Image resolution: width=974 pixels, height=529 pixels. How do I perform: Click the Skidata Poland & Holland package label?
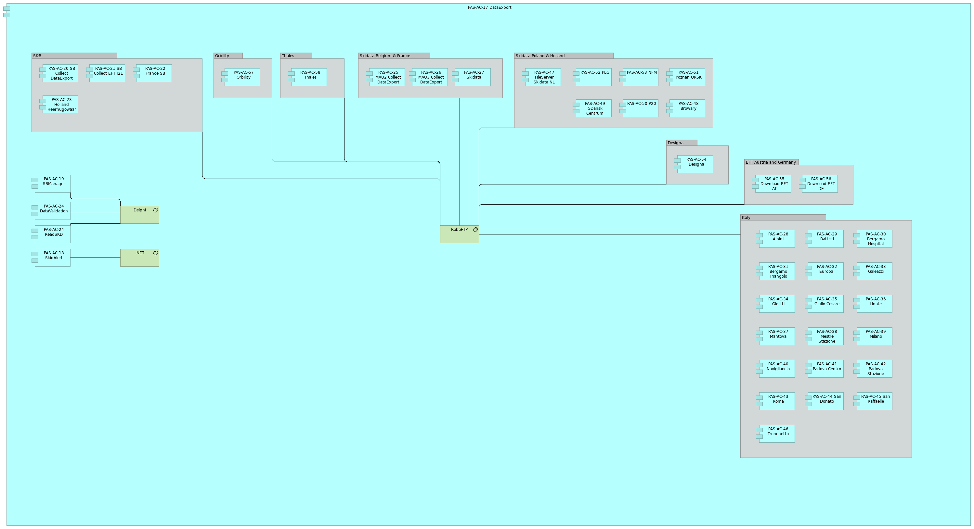point(540,56)
